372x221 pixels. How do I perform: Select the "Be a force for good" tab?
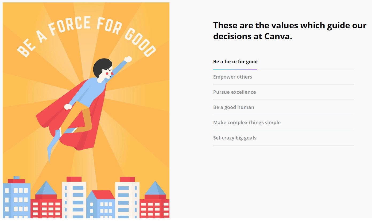235,62
